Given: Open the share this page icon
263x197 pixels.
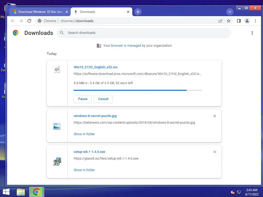Looking at the screenshot, I should 220,21.
